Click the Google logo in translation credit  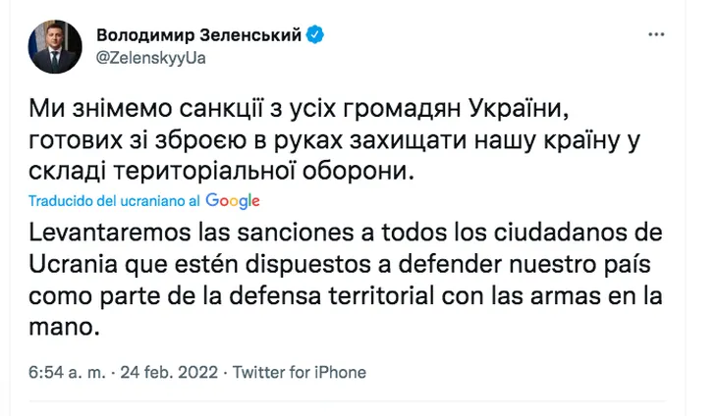point(233,200)
